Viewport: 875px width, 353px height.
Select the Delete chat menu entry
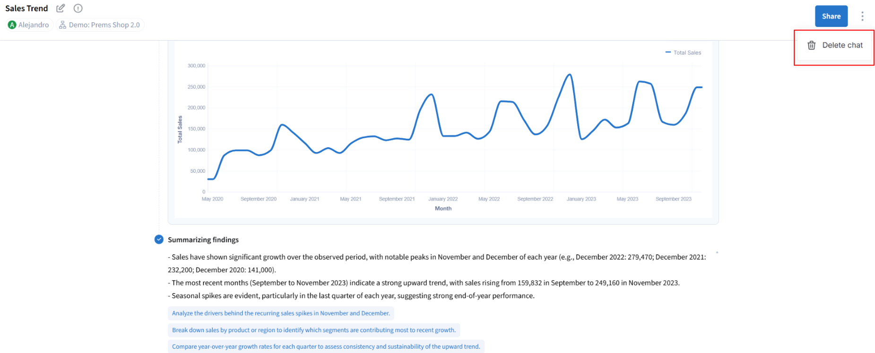842,45
